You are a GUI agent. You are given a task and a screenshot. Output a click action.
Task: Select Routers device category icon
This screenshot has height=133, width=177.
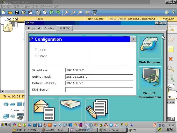click(x=6, y=104)
